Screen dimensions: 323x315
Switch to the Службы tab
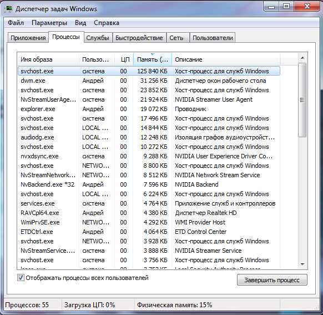(x=98, y=38)
